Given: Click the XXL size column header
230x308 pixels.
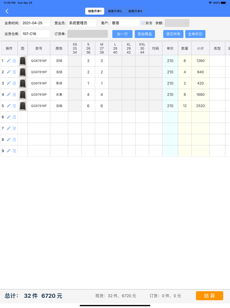Looking at the screenshot, I should [x=142, y=48].
